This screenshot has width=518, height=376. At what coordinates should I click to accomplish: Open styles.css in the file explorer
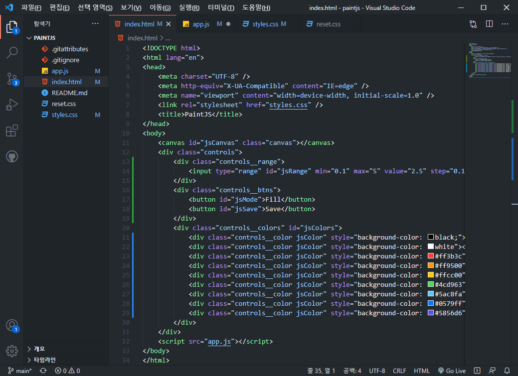point(66,115)
